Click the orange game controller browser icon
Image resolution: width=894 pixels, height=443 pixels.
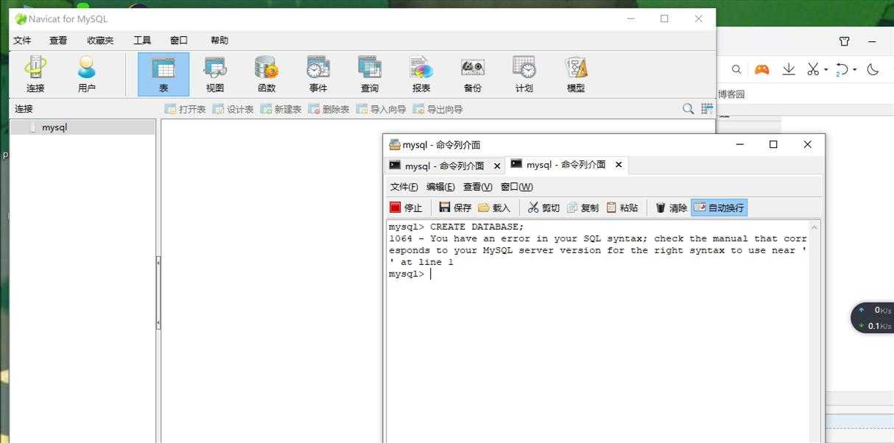click(x=761, y=69)
